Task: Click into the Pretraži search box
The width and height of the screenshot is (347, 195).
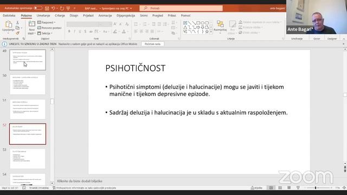Action: (x=181, y=8)
